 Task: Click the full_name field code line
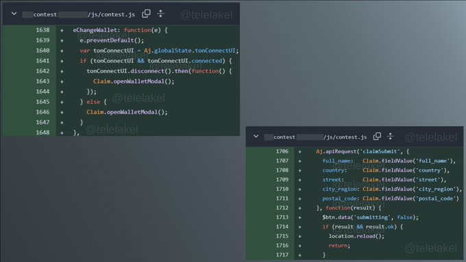tap(389, 161)
